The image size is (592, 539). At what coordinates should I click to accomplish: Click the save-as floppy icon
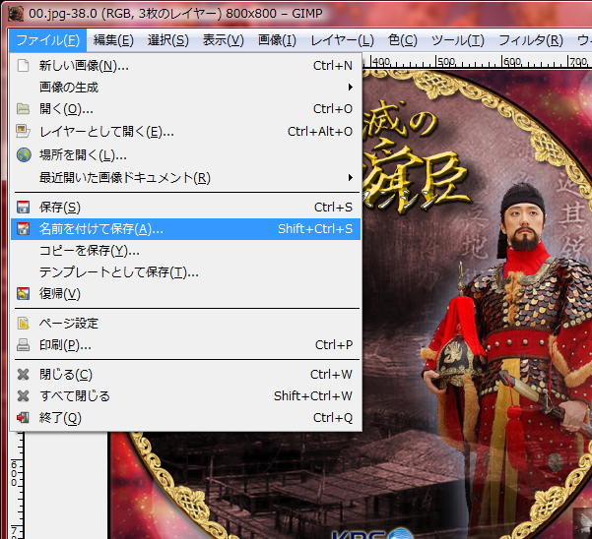point(23,229)
